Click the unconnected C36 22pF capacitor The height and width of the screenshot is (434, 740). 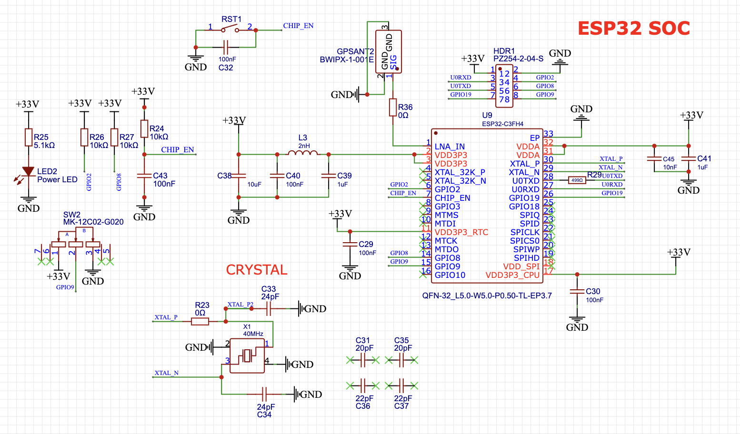click(363, 385)
